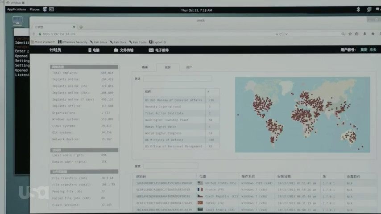Open Most Visited bookmarks dropdown
Screen dimensions: 381x214
43,42
